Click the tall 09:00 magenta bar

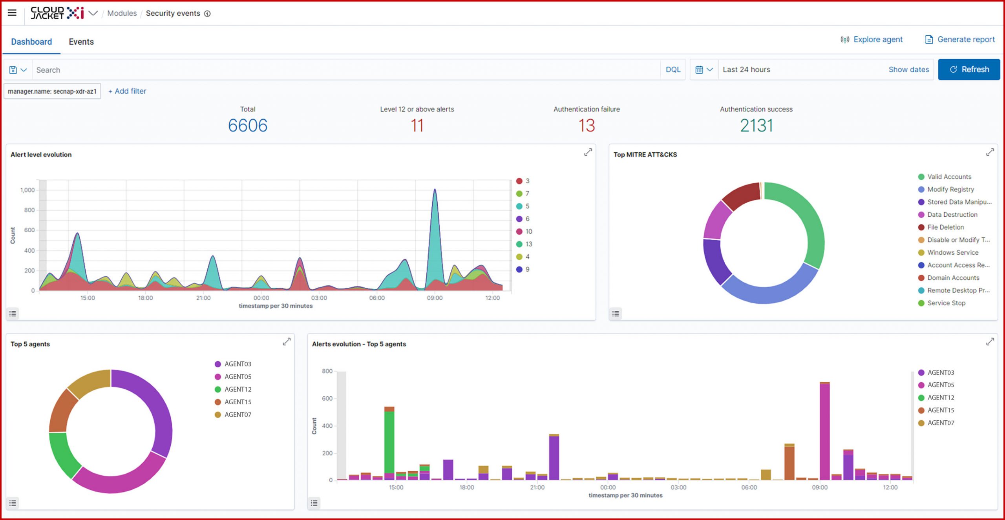pyautogui.click(x=825, y=432)
